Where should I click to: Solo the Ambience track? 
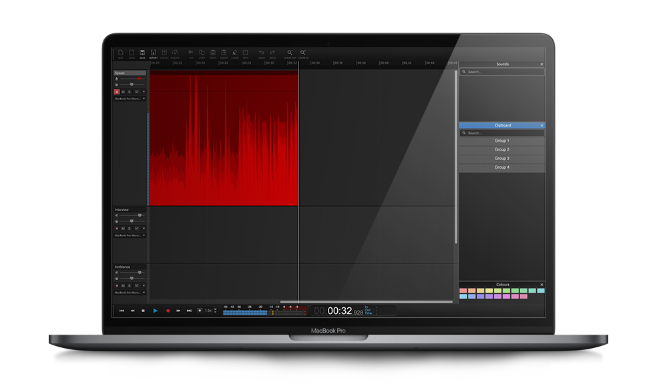pyautogui.click(x=129, y=285)
